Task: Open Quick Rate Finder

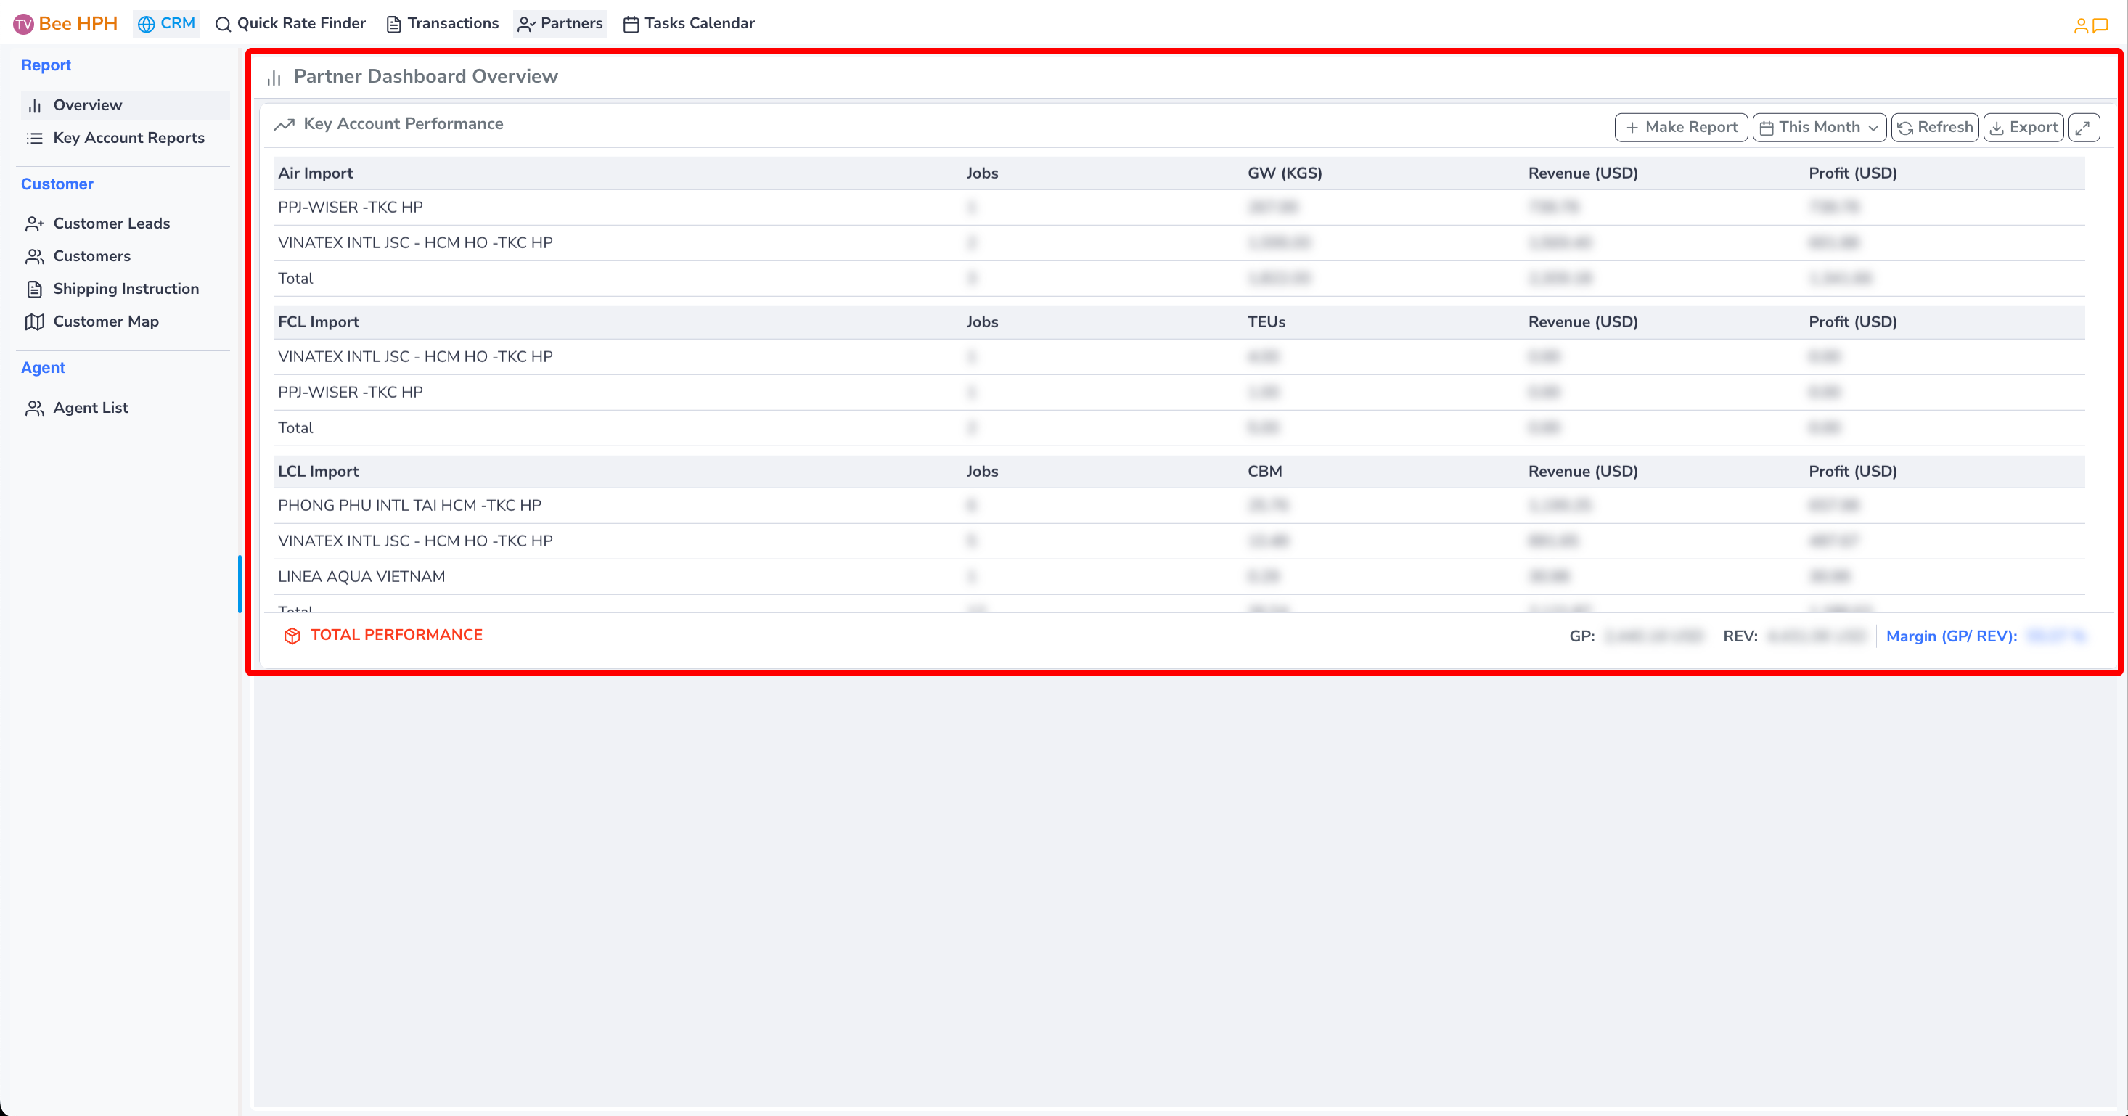Action: point(291,24)
